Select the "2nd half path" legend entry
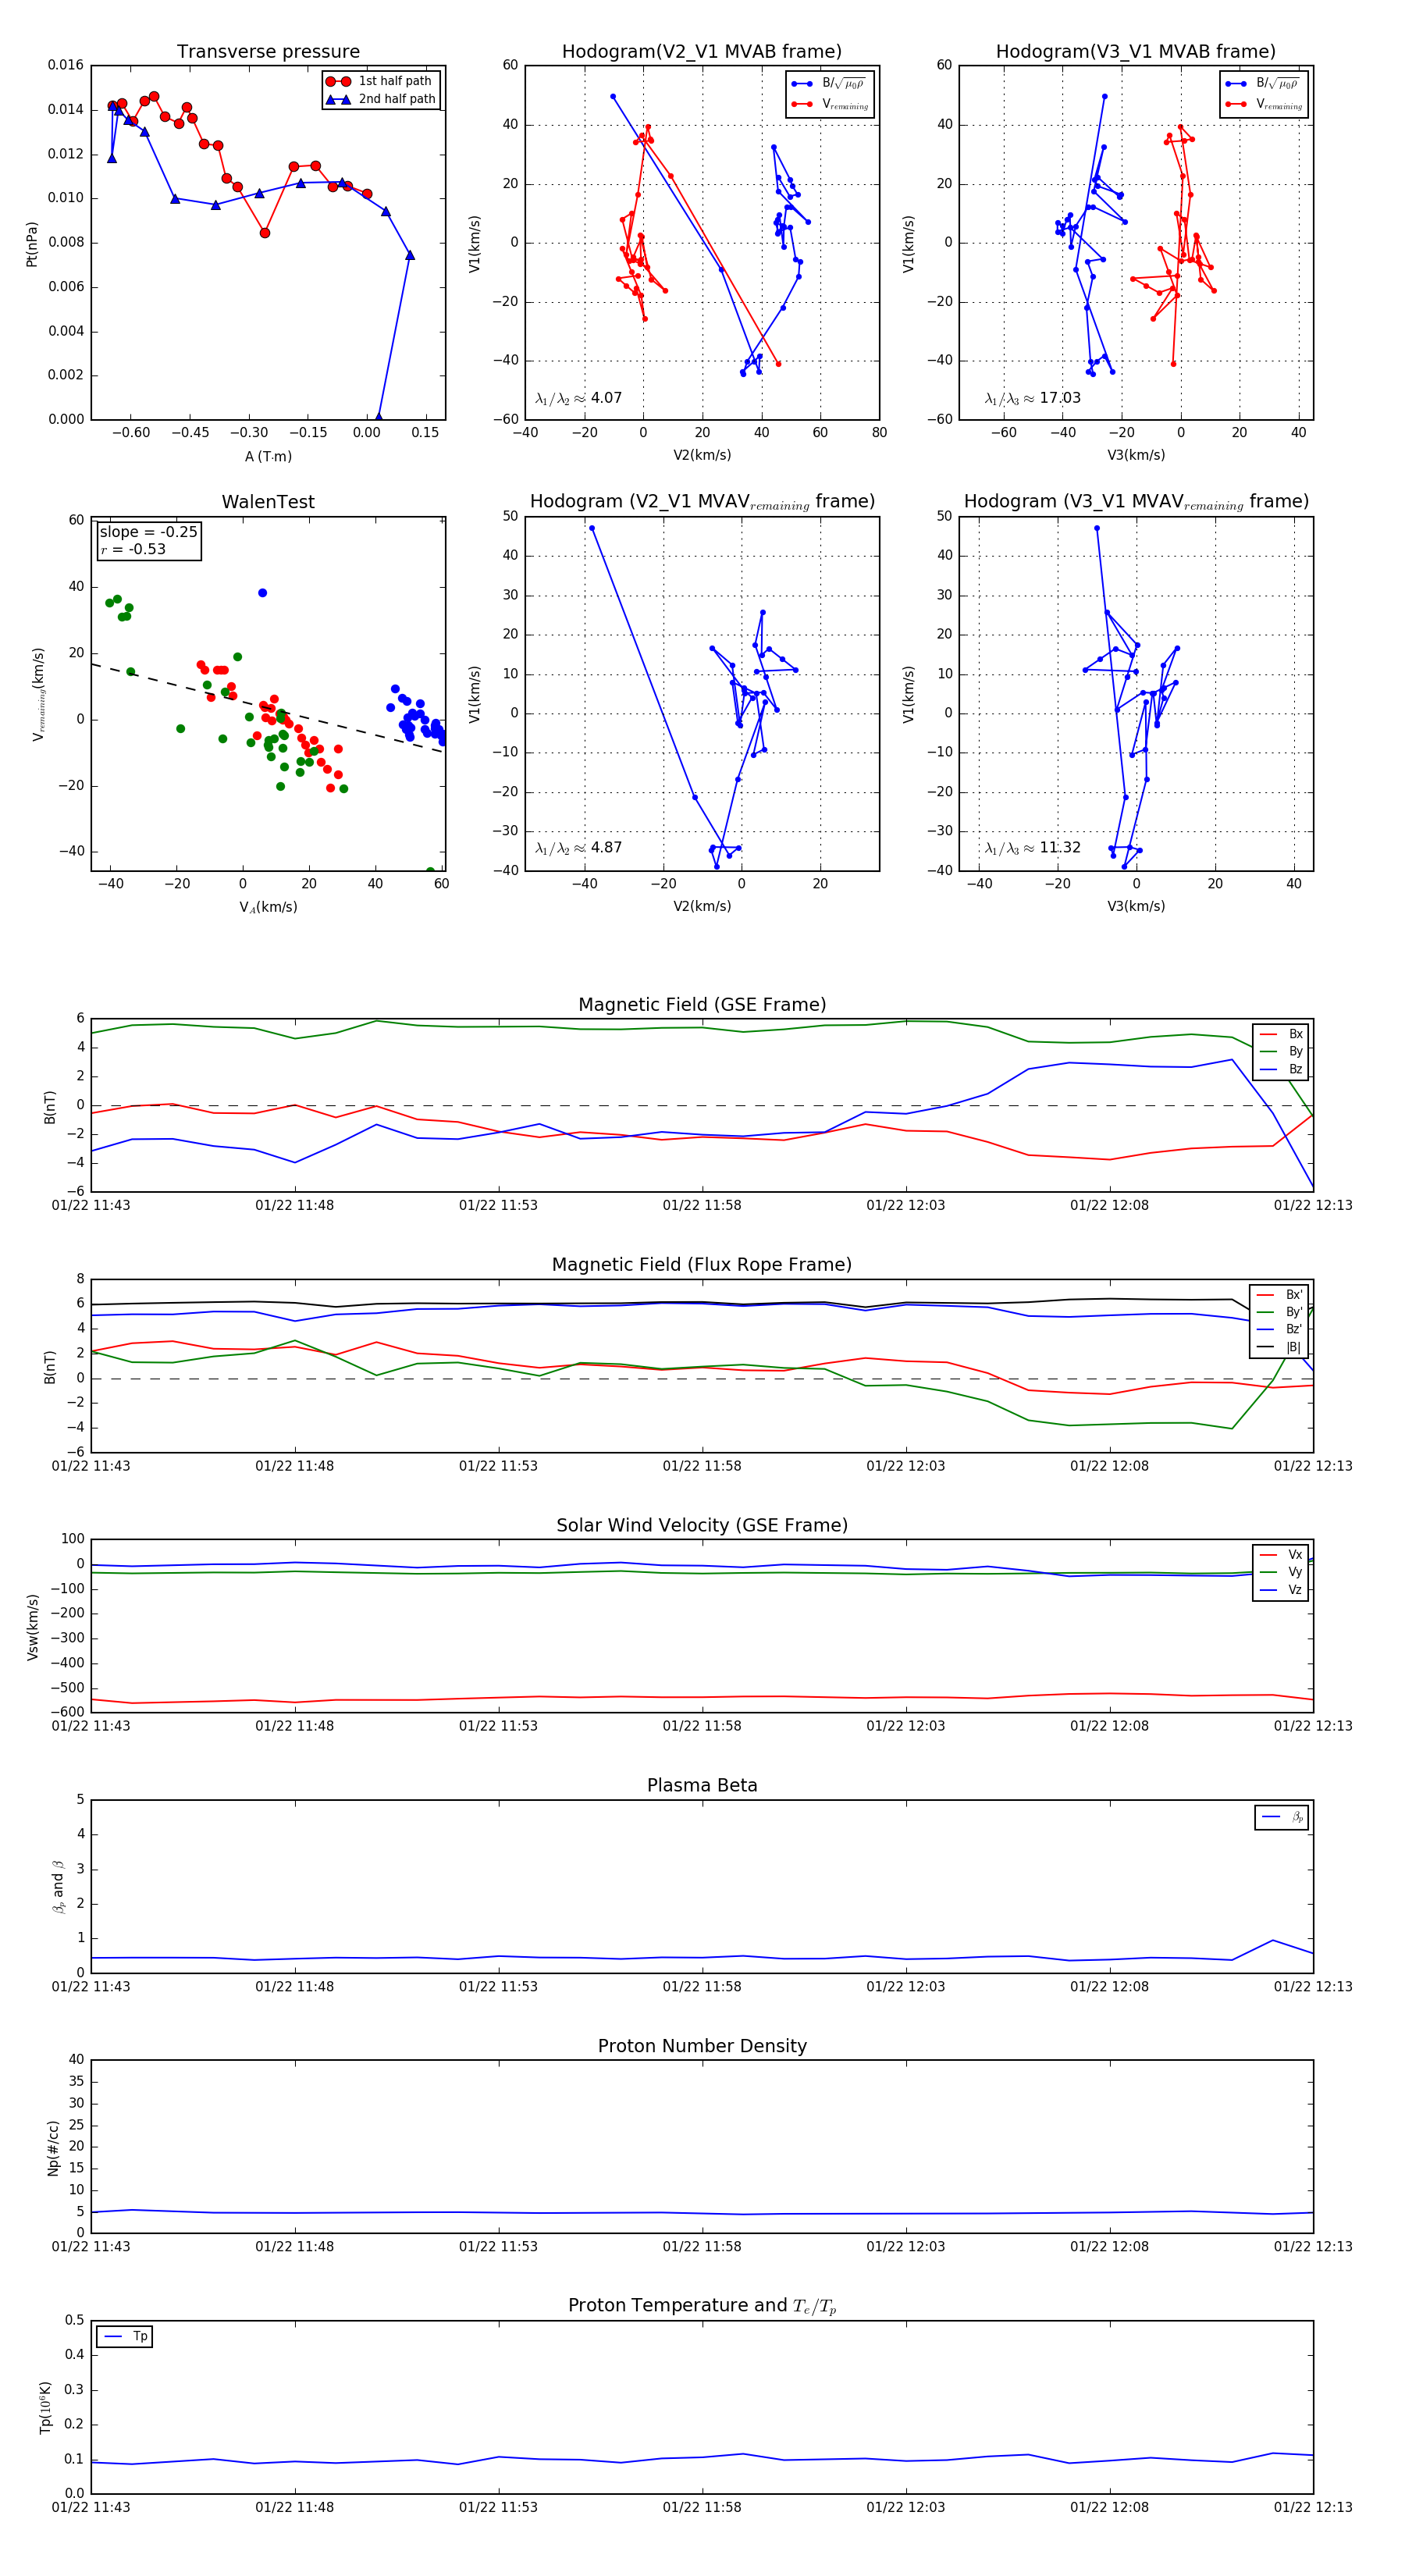 (381, 99)
